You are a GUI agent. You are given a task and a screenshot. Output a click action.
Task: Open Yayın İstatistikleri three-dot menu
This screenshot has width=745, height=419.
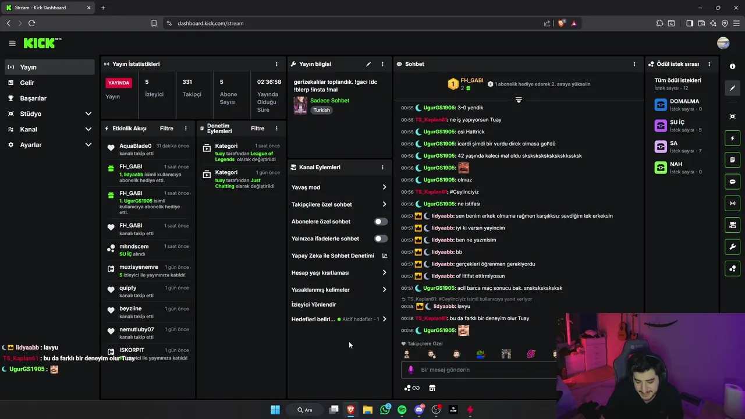276,64
